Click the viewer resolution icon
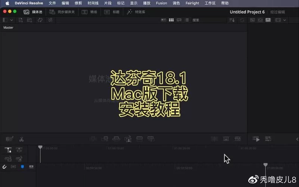 click(278, 20)
